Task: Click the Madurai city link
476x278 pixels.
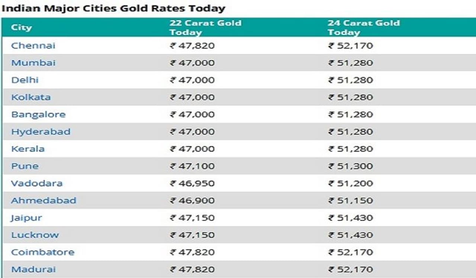Action: coord(33,269)
